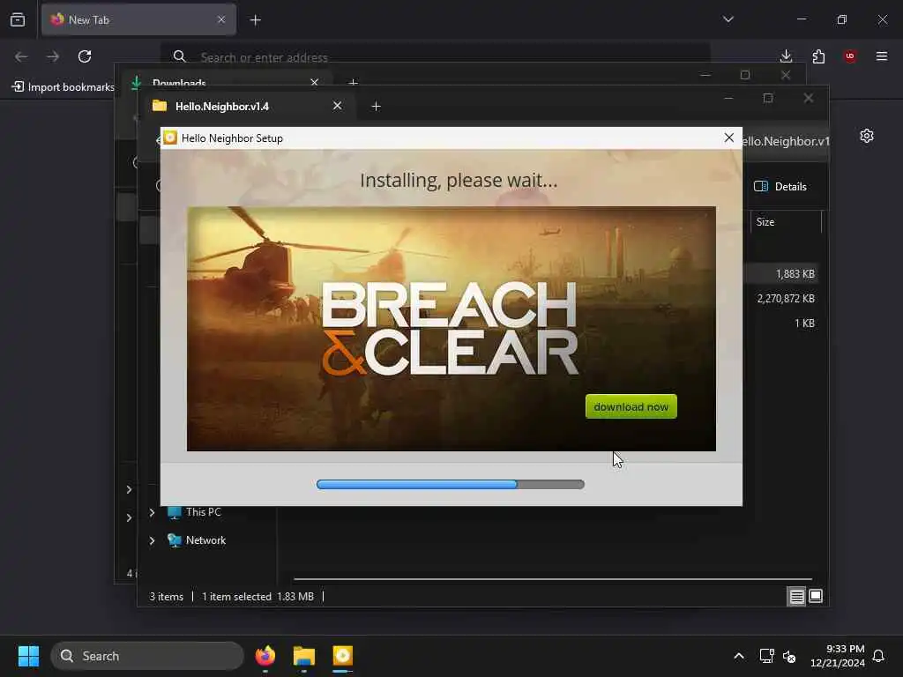Viewport: 903px width, 677px height.
Task: Open This PC in navigation pane
Action: click(x=195, y=512)
